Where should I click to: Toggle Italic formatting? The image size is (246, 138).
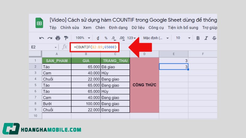click(206, 38)
